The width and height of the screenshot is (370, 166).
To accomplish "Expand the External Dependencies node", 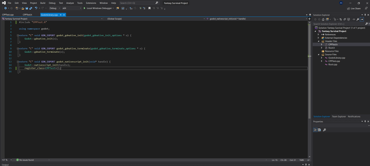I will (x=318, y=38).
